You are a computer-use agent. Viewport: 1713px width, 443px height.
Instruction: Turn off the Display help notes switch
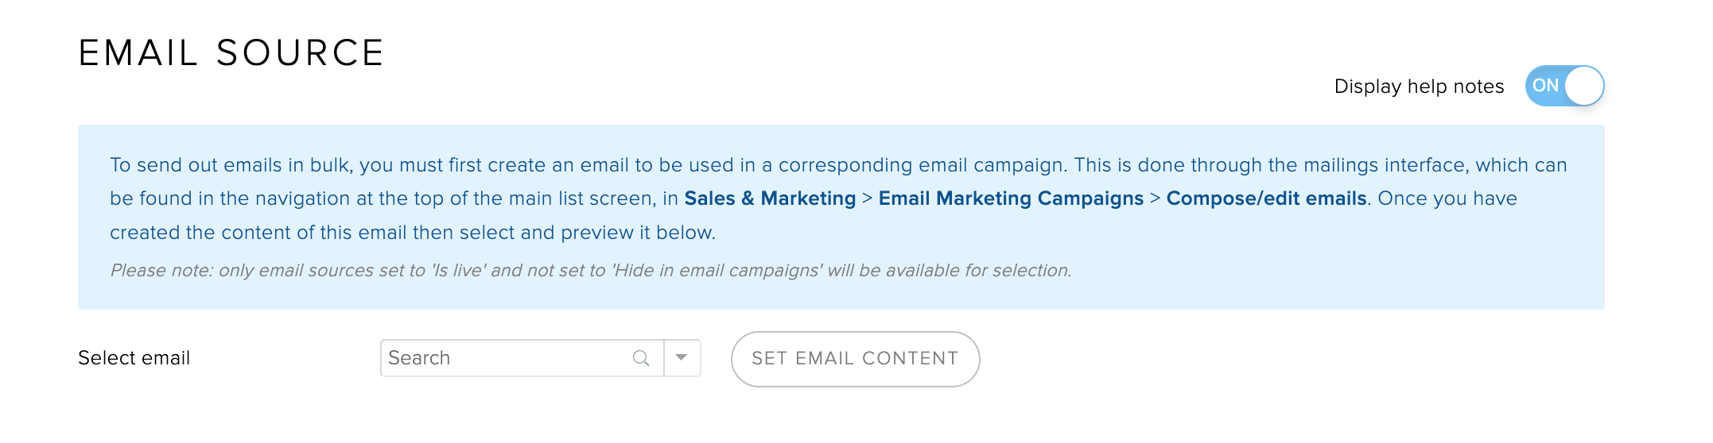tap(1564, 86)
